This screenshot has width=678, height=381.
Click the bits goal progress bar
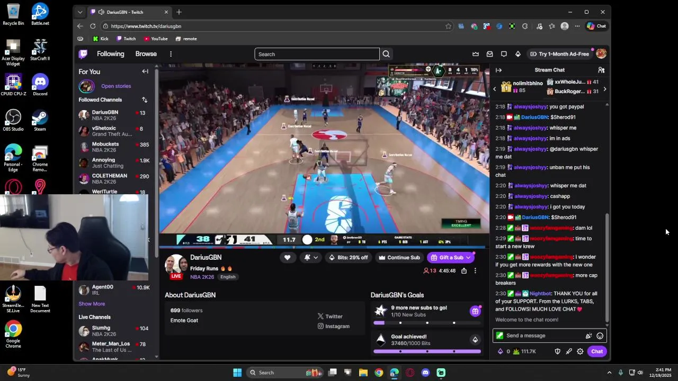[427, 351]
